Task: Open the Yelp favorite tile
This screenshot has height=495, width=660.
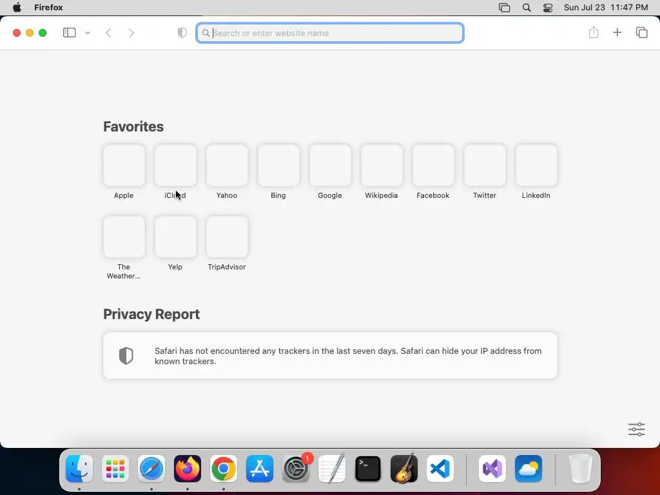Action: [175, 237]
